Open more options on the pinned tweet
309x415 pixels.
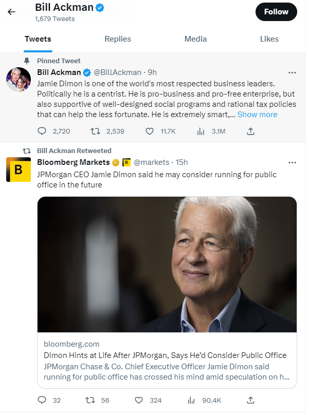point(292,72)
